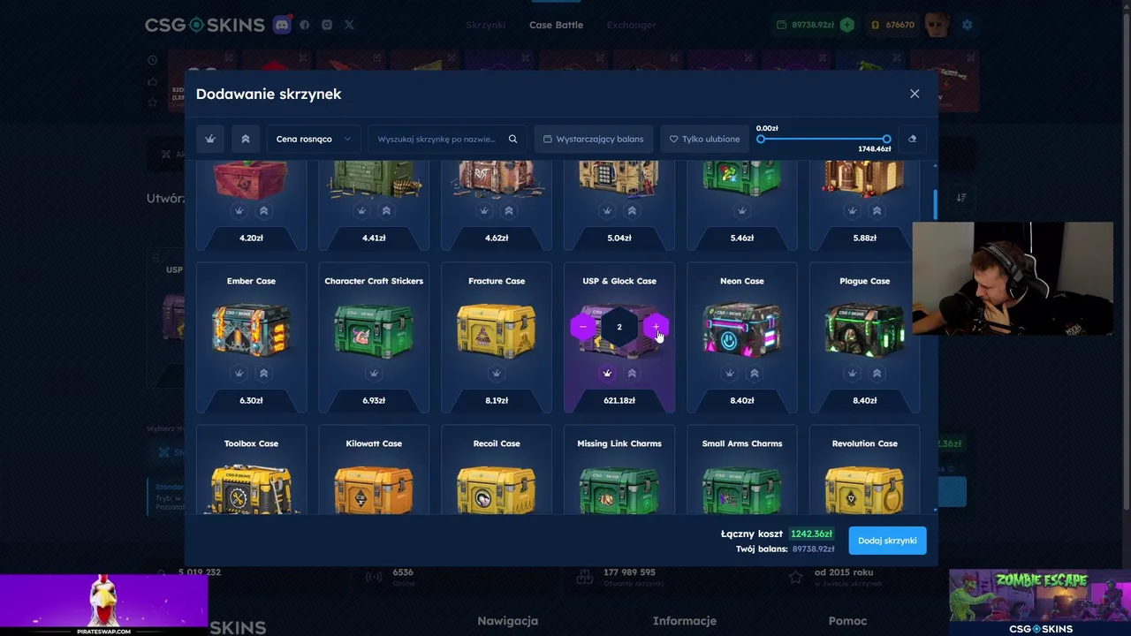
Task: Click the double-chevron icon on Neon Case
Action: pyautogui.click(x=755, y=373)
